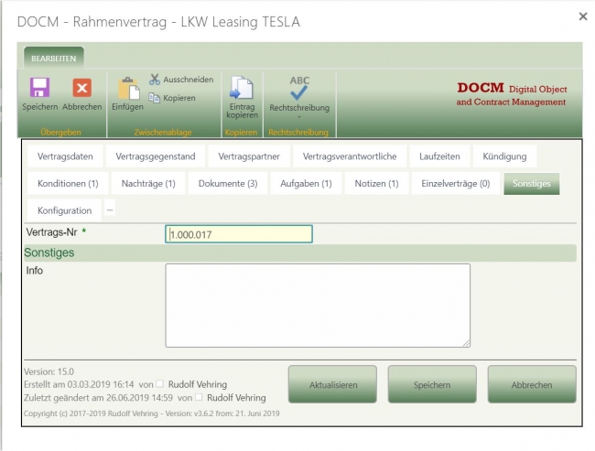Toggle checkbox beside 'Erstellt am' Rudolf Vehring
The height and width of the screenshot is (451, 595).
tap(160, 384)
